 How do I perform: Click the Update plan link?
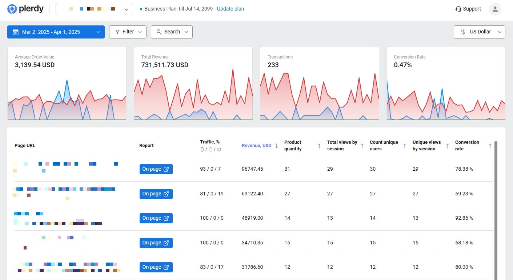tap(231, 9)
